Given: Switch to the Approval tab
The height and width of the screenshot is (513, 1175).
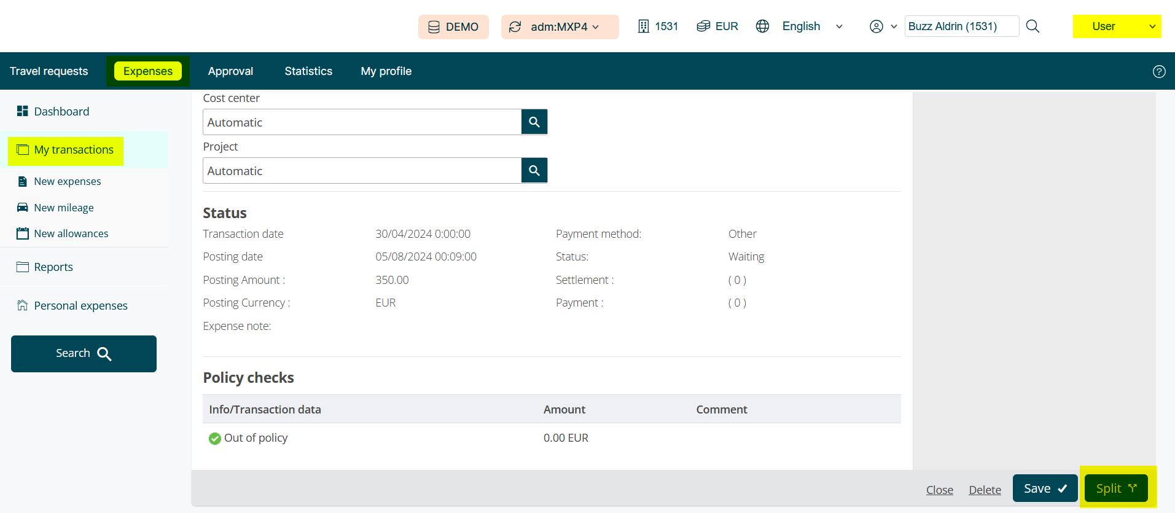Looking at the screenshot, I should (230, 71).
